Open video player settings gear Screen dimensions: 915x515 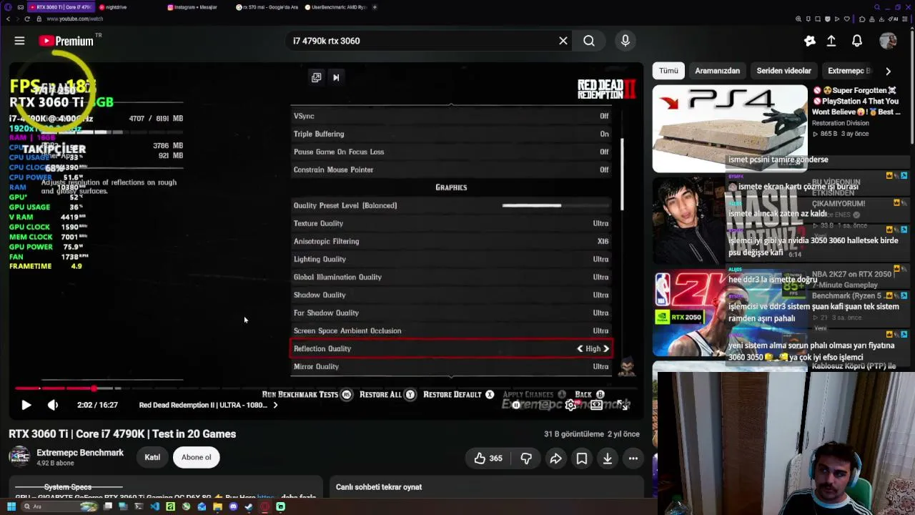tap(570, 405)
